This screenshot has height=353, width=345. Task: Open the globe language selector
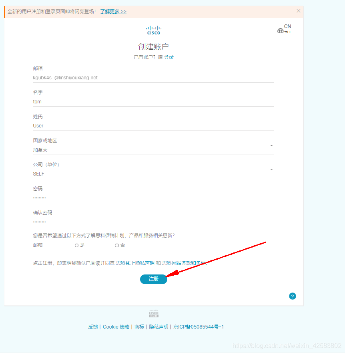coord(284,29)
